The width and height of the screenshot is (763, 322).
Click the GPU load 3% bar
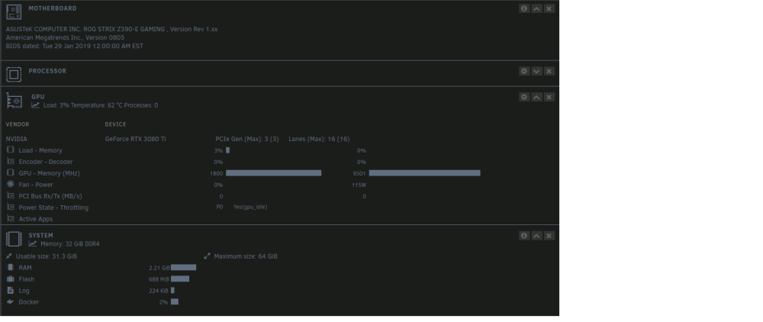pos(227,150)
